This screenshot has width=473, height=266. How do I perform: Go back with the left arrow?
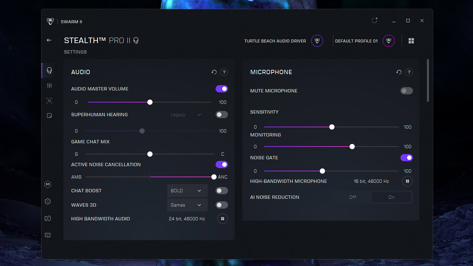tap(49, 40)
